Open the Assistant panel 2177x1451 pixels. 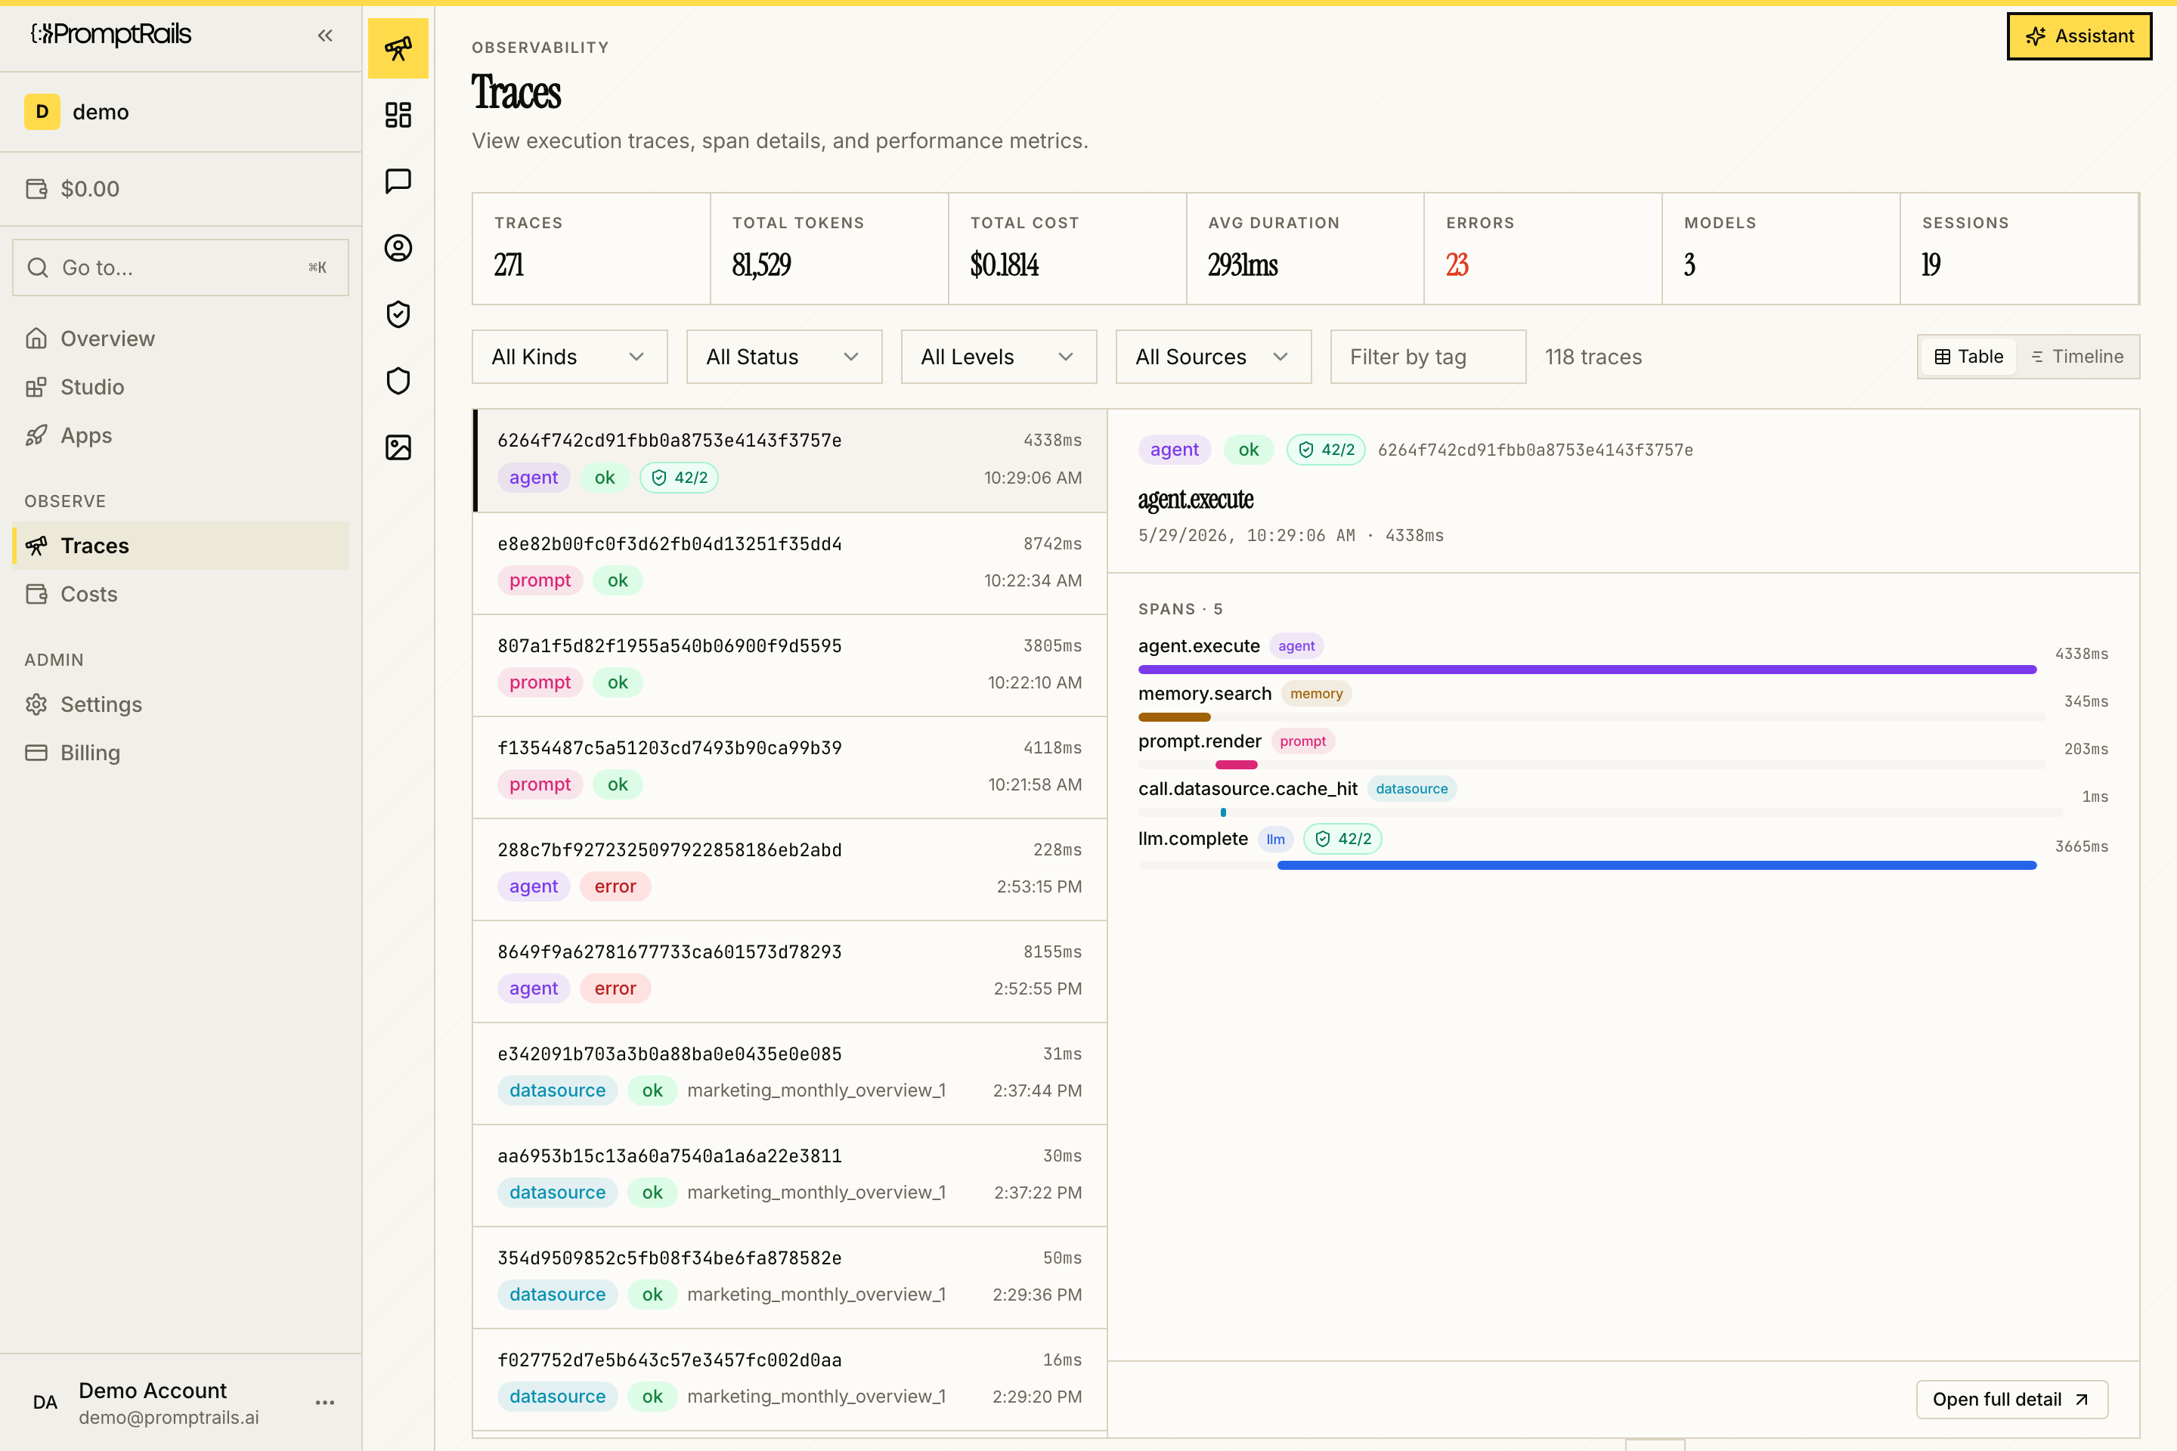[x=2079, y=36]
